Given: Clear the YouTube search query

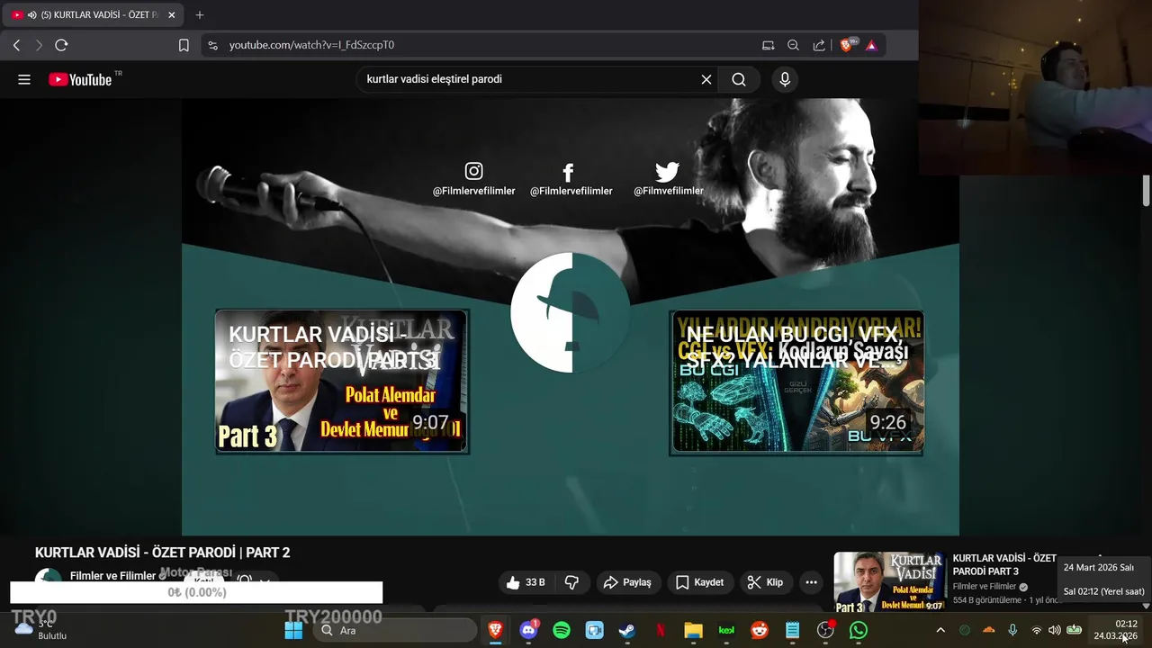Looking at the screenshot, I should tap(706, 79).
